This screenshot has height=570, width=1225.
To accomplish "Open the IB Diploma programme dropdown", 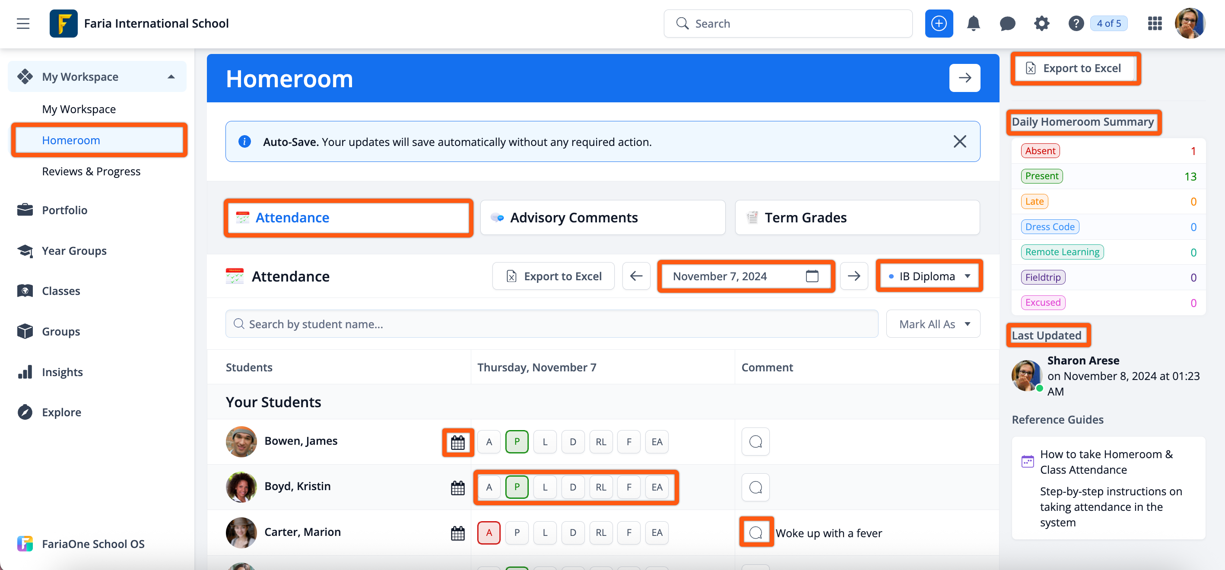I will [x=929, y=276].
